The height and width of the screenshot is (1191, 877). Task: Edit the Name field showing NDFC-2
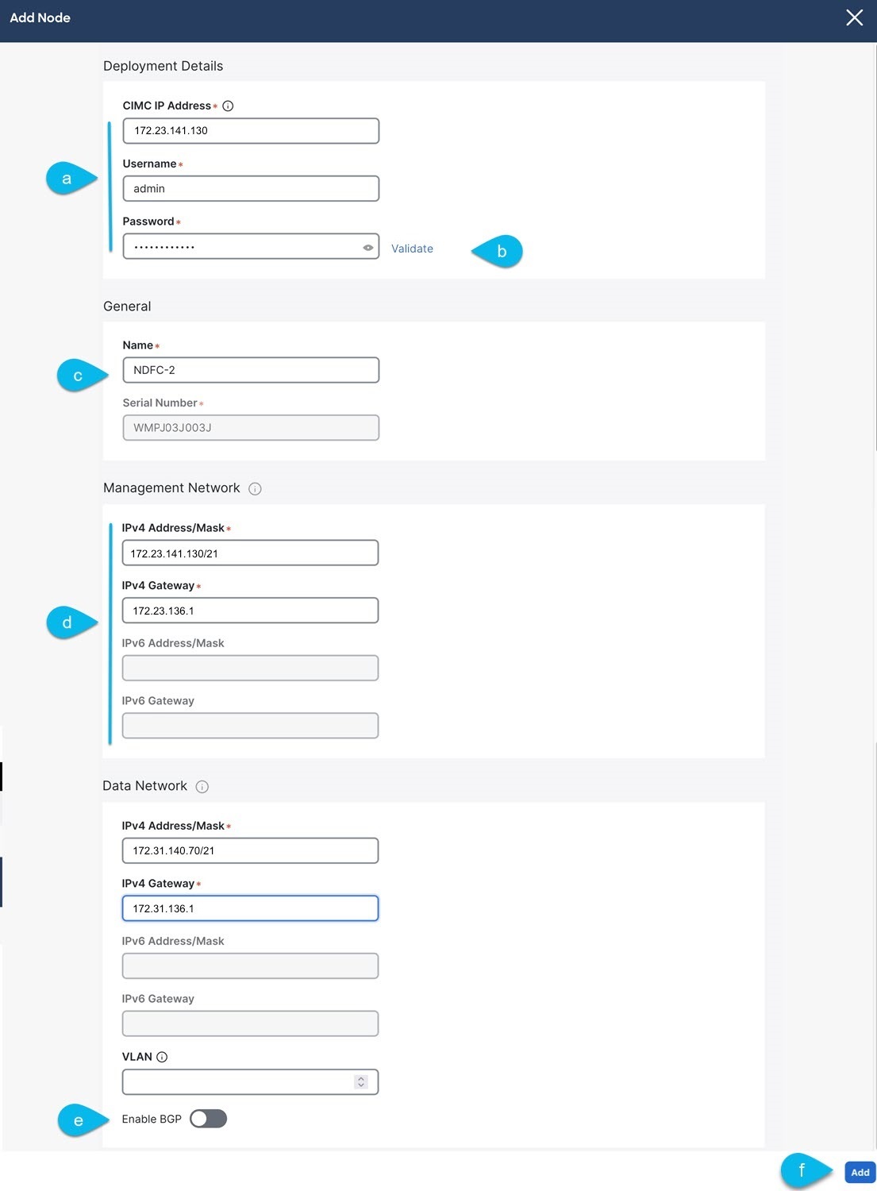coord(250,369)
